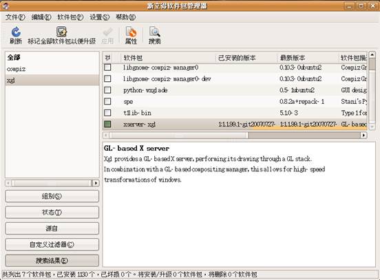Click the status bar package count text

point(129,274)
